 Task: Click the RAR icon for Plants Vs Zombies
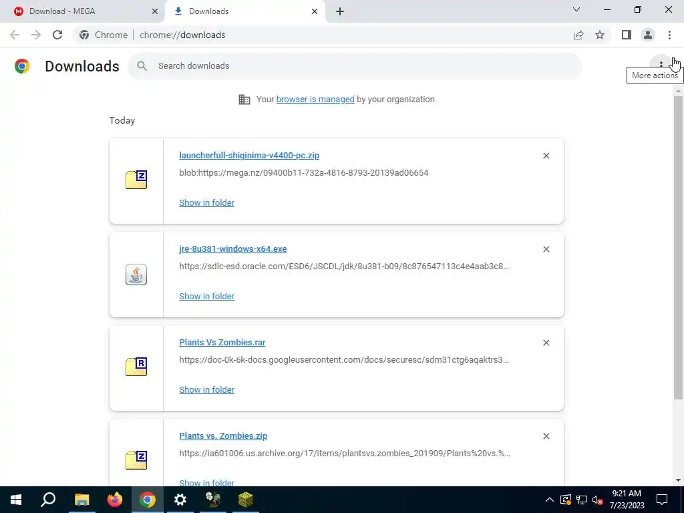pyautogui.click(x=136, y=367)
